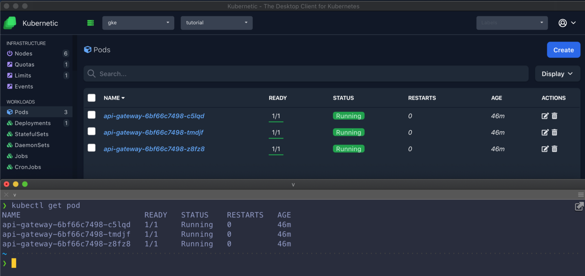Open the user account menu icon
This screenshot has height=276, width=585.
(x=567, y=23)
